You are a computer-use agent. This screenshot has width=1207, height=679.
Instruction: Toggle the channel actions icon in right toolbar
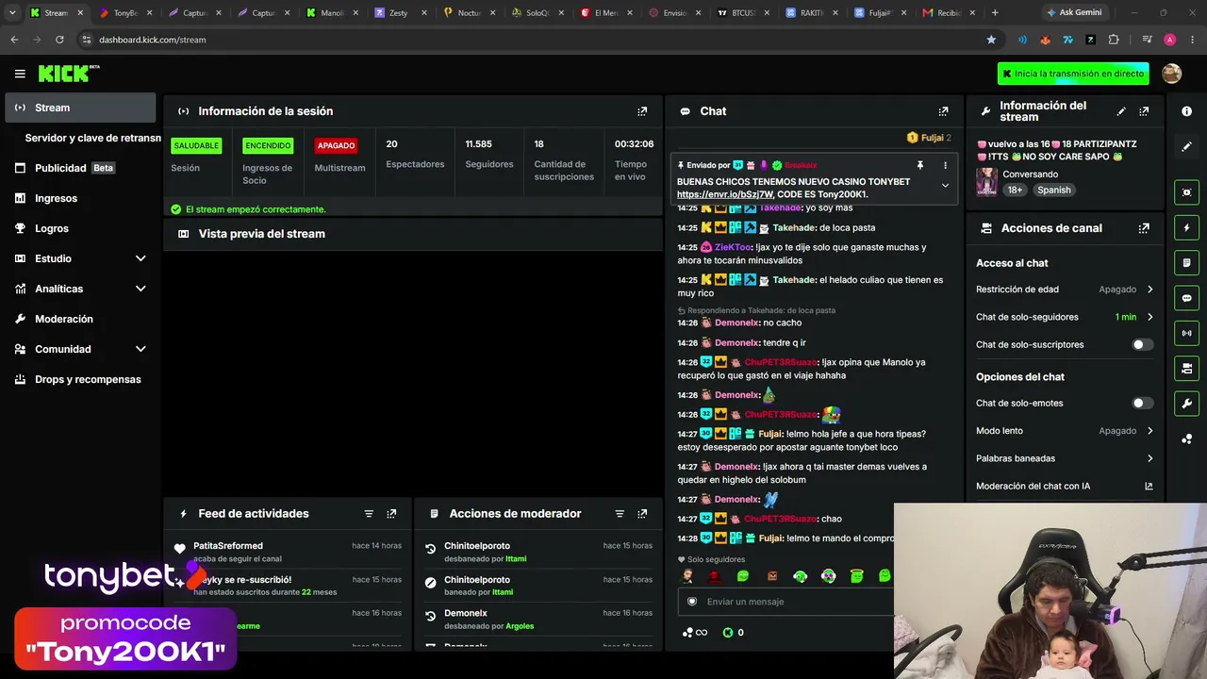[x=1186, y=368]
